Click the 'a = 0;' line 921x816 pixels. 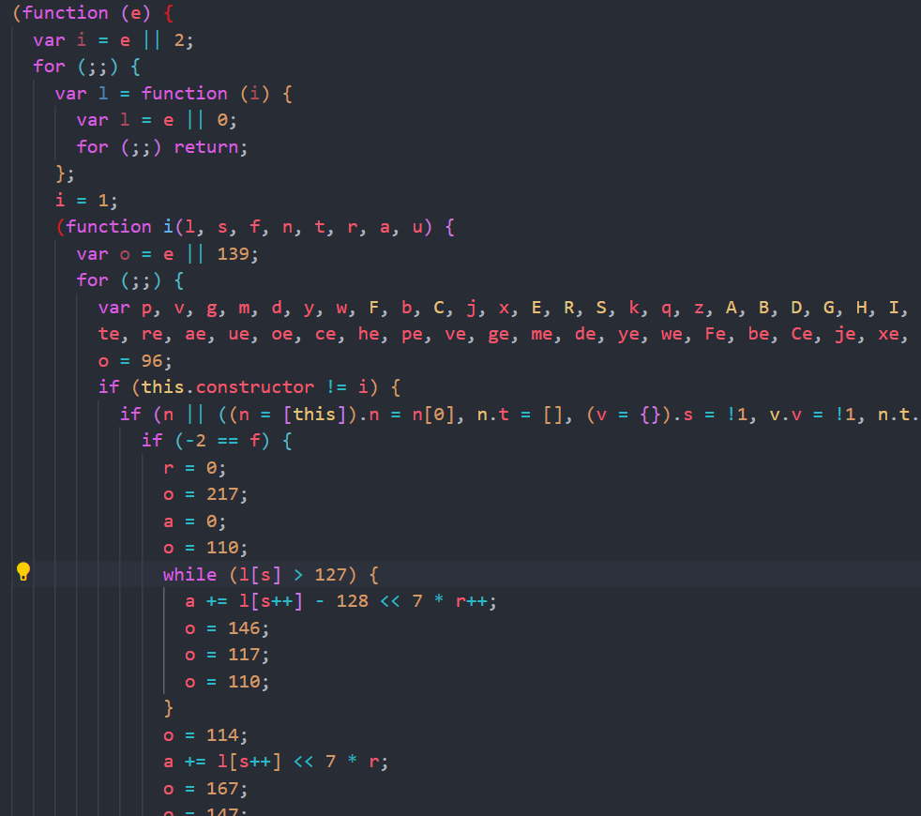coord(194,521)
